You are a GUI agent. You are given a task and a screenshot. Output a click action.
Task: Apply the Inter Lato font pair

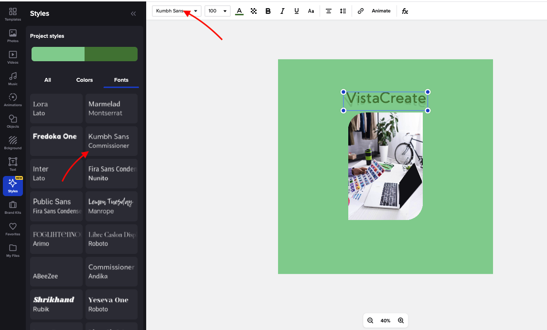[56, 174]
